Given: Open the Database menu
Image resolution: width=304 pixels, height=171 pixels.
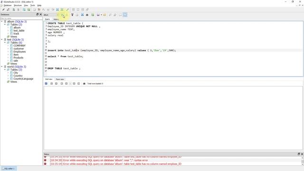Looking at the screenshot, I should click(x=8, y=5).
